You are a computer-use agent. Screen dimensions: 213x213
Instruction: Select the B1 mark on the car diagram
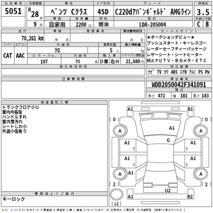(190, 109)
